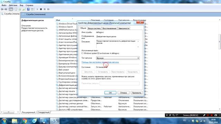Viewport: 221px width, 124px height.
Task: Click the Start service play icon
Action: pos(37,9)
